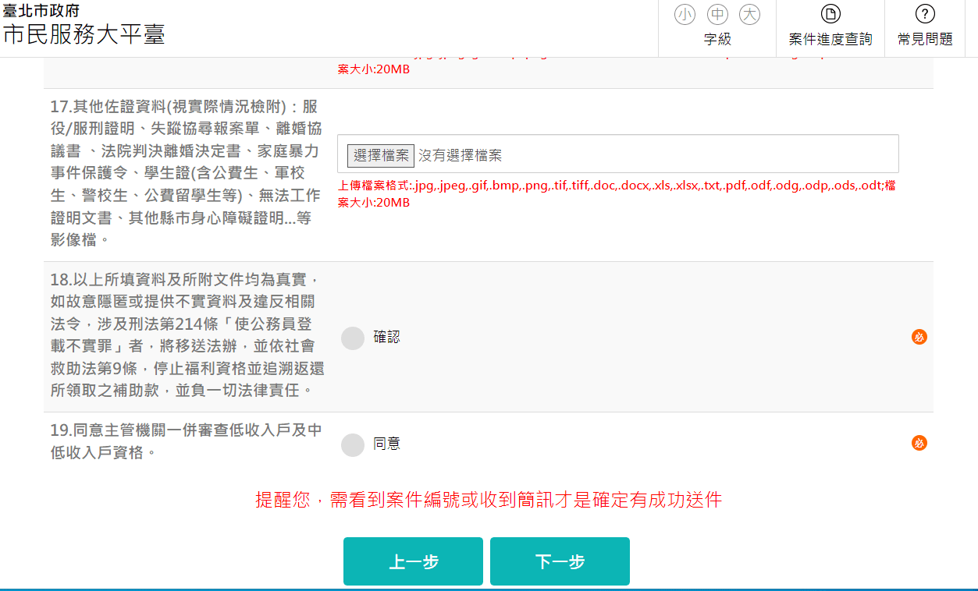Viewport: 978px width, 591px height.
Task: Click the 確認 label text
Action: coord(386,338)
